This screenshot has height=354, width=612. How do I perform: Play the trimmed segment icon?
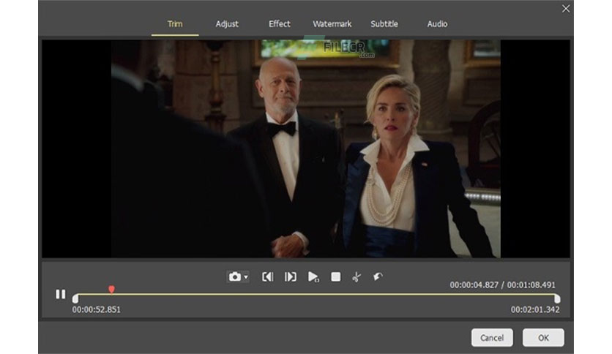tap(313, 276)
